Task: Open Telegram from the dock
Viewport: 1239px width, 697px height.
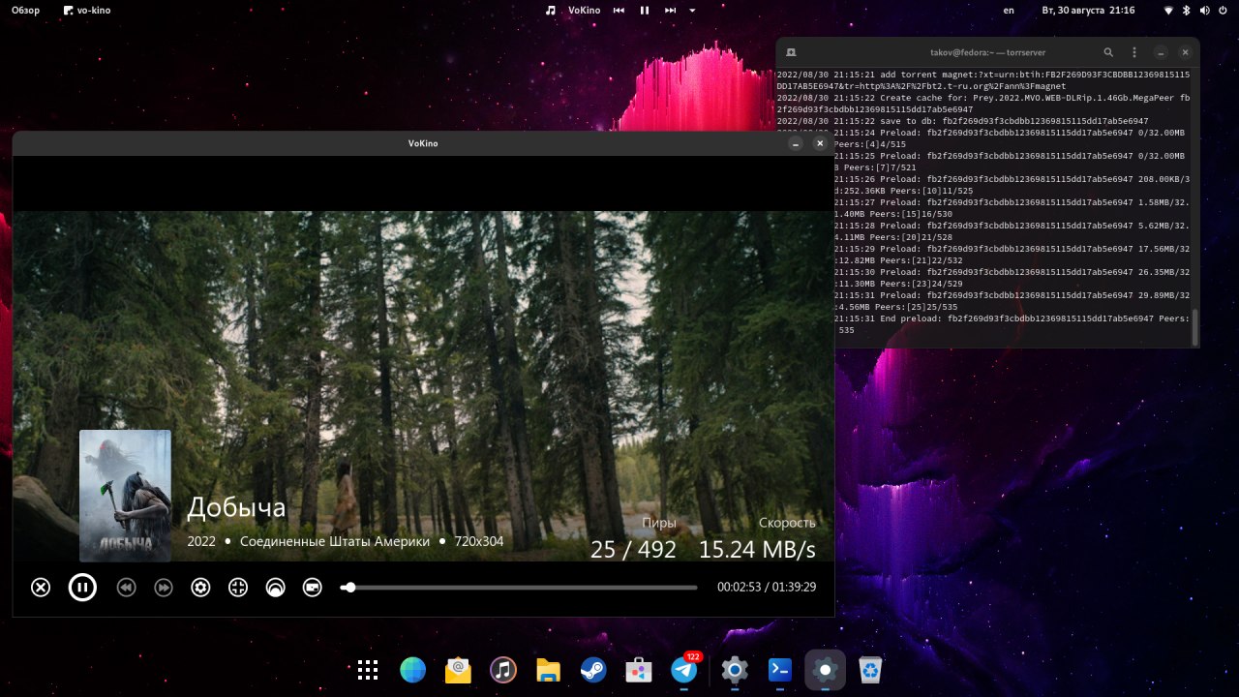Action: coord(684,670)
